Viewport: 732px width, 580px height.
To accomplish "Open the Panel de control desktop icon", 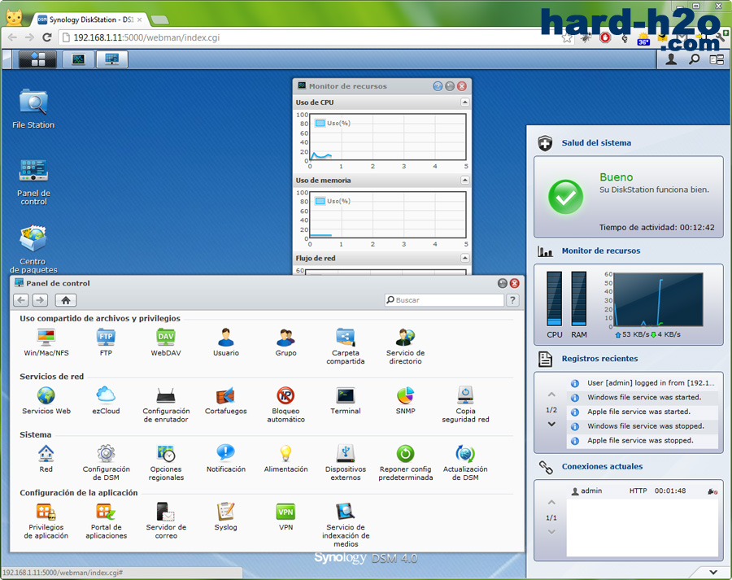I will click(x=33, y=182).
